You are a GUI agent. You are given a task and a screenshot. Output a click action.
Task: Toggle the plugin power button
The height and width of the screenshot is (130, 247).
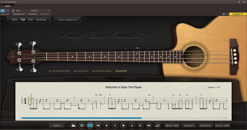tap(3, 11)
